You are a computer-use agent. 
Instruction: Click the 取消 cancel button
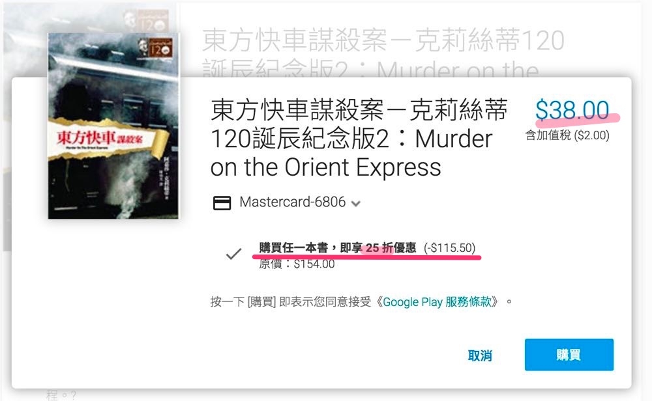480,355
